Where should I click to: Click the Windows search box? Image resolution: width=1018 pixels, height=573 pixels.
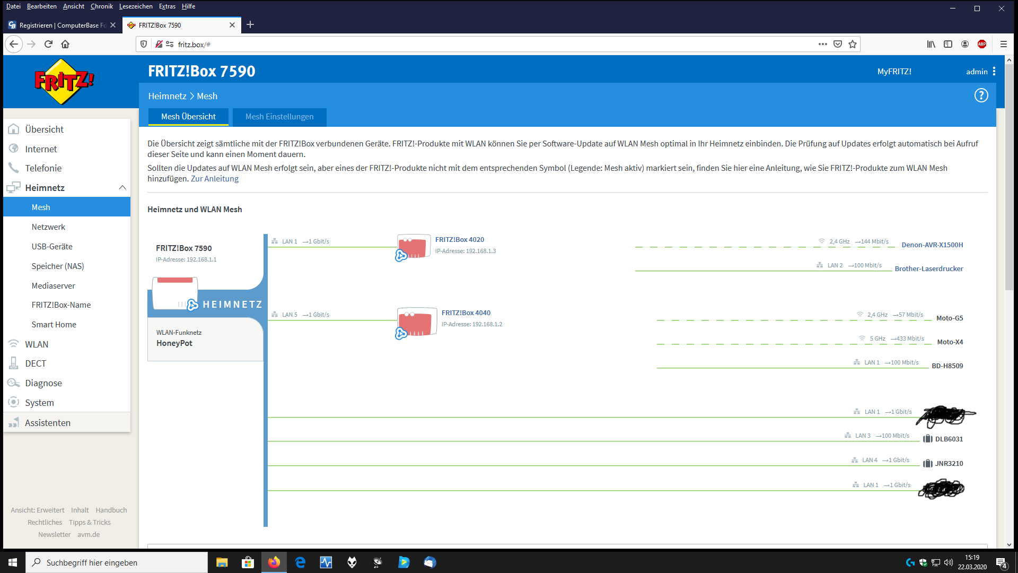117,562
